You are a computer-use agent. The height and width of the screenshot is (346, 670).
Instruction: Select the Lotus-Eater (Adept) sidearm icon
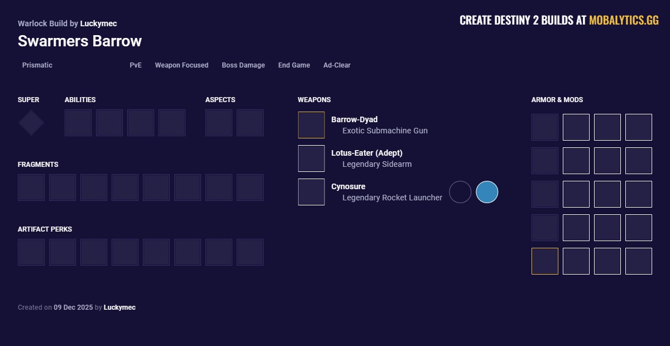coord(311,158)
